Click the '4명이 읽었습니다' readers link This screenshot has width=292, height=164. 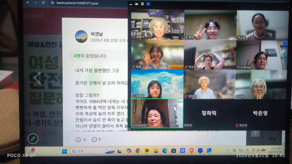(90, 56)
